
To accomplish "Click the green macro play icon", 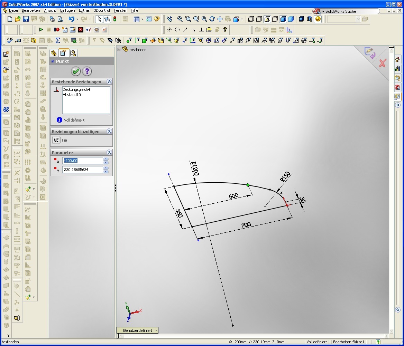I will click(41, 30).
